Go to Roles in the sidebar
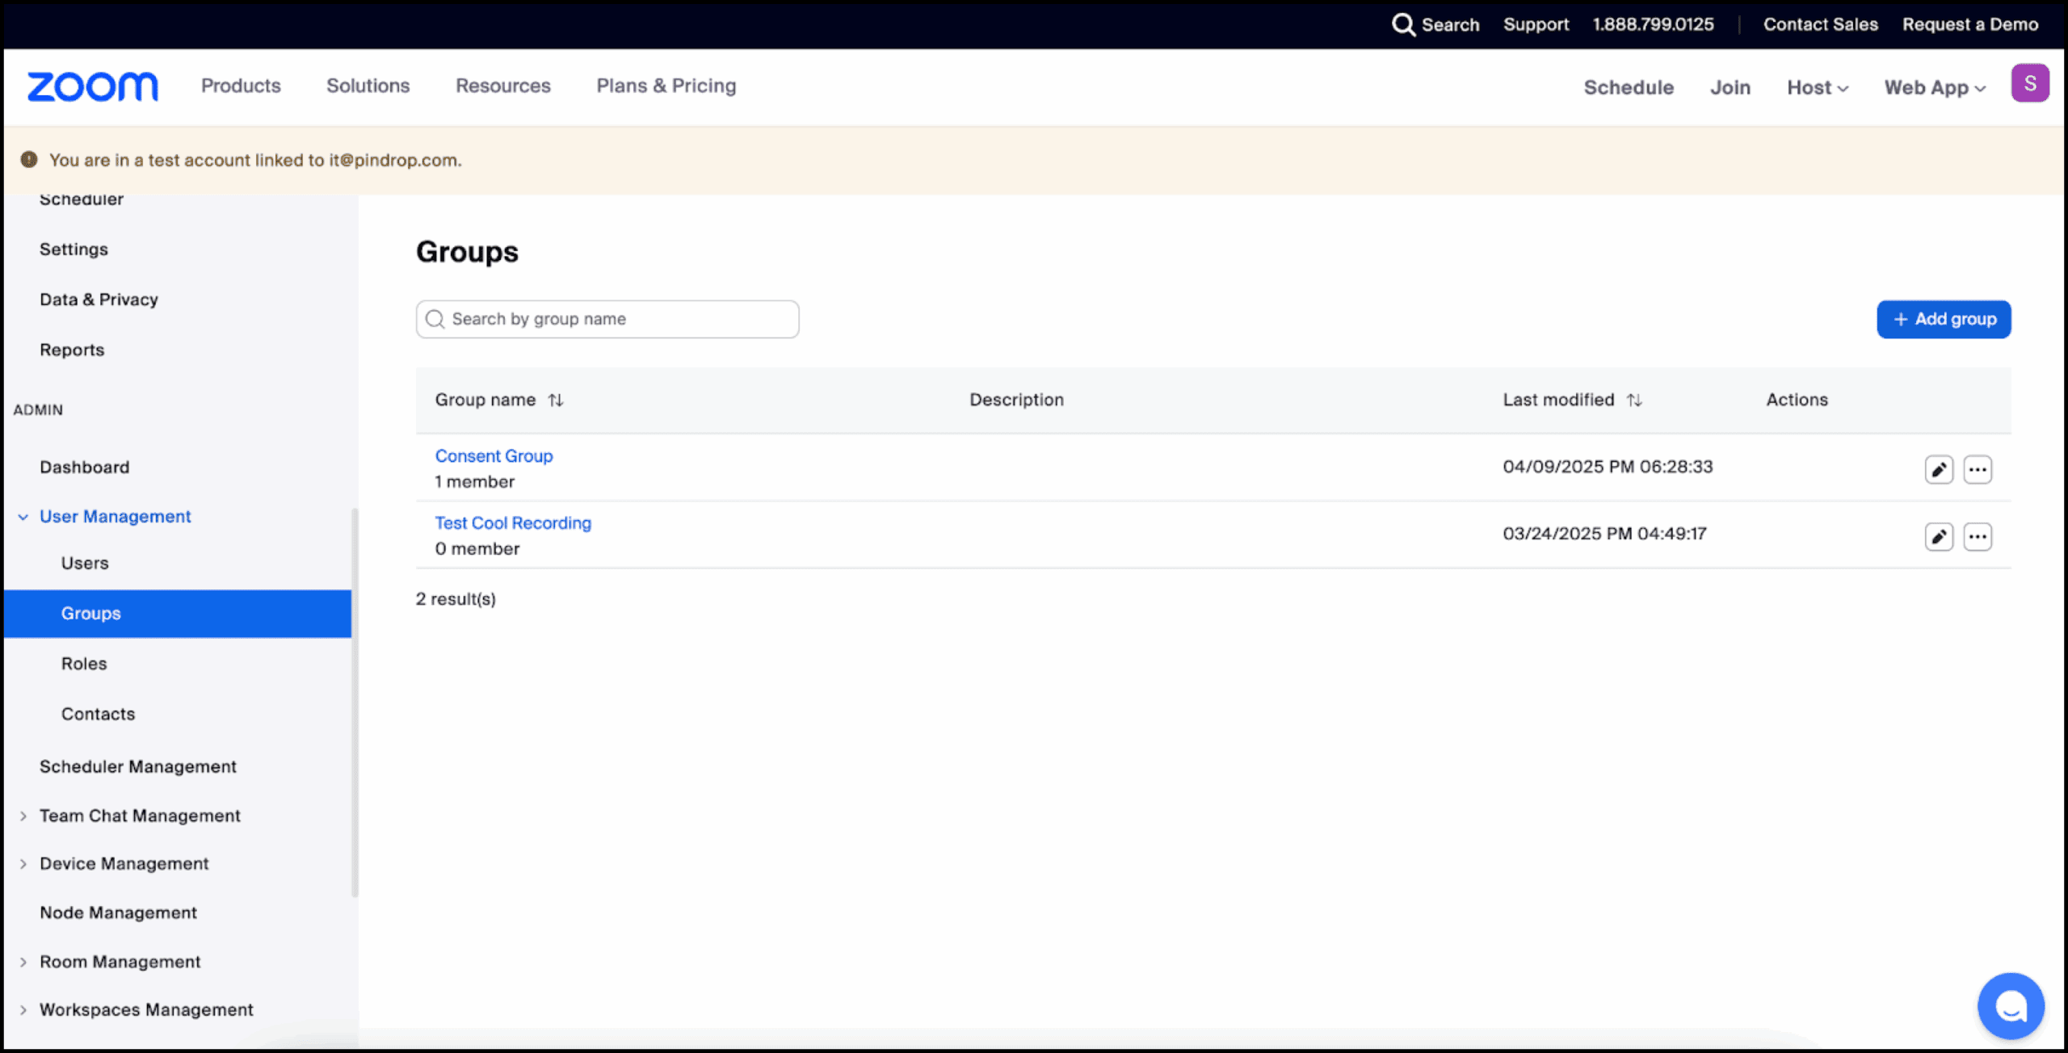This screenshot has width=2068, height=1053. click(84, 664)
